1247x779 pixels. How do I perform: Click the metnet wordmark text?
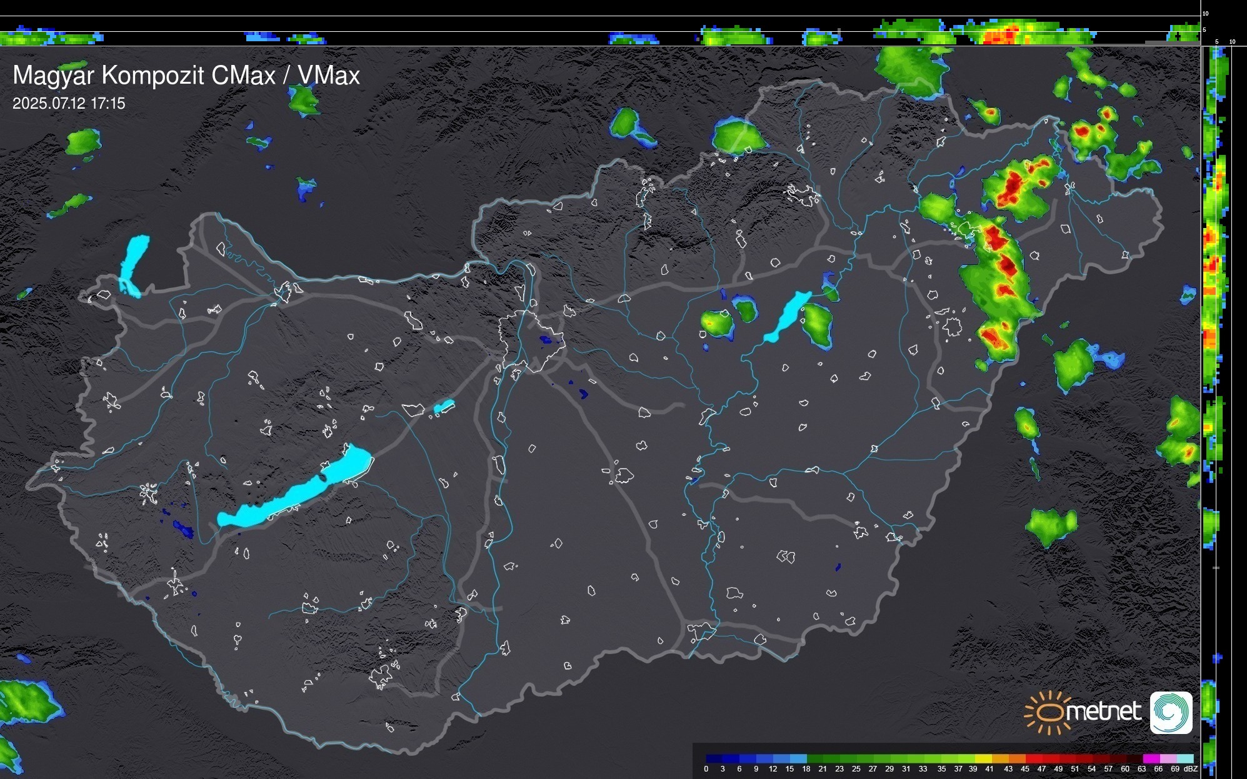tap(1104, 712)
